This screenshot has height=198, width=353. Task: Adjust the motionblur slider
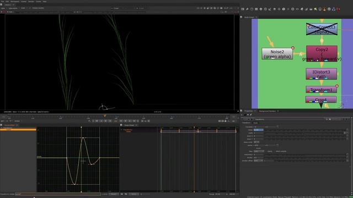click(304, 155)
